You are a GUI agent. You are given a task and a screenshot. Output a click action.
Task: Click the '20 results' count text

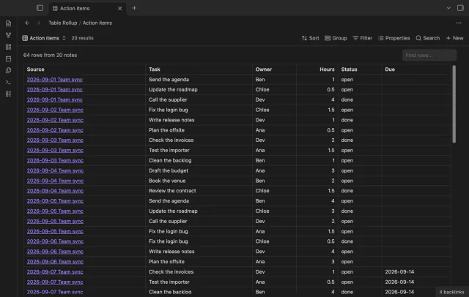[x=82, y=38]
